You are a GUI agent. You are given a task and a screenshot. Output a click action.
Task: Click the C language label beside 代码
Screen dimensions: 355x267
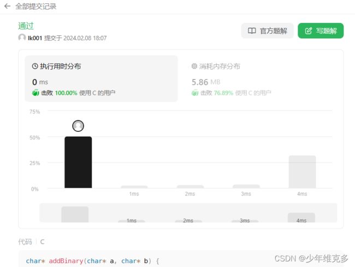pos(42,242)
